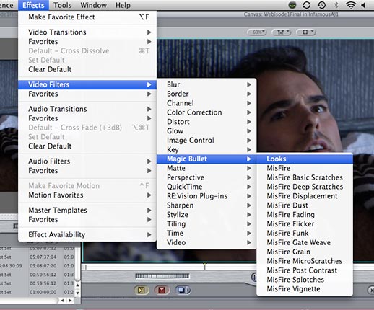Apply MisFire Basic Scratches
Screen dimensions: 374x310
point(305,177)
